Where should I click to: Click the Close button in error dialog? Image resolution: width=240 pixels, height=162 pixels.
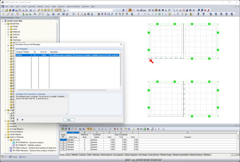pyautogui.click(x=69, y=120)
